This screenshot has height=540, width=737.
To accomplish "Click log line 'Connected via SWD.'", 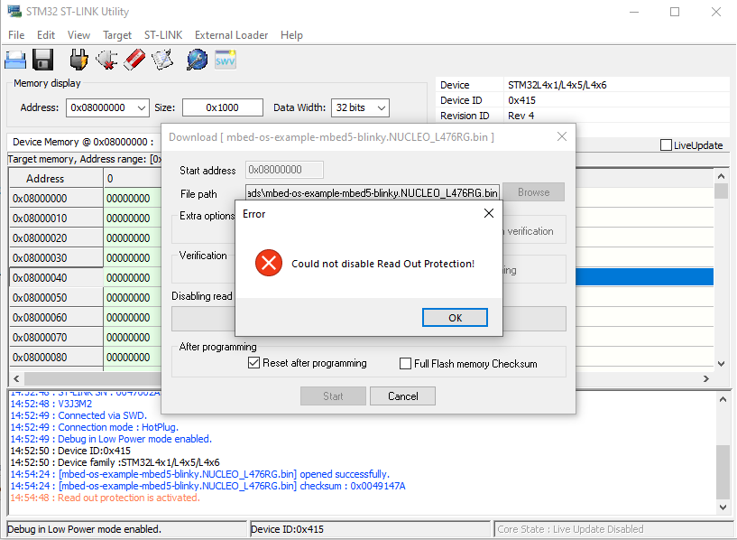I will point(78,415).
